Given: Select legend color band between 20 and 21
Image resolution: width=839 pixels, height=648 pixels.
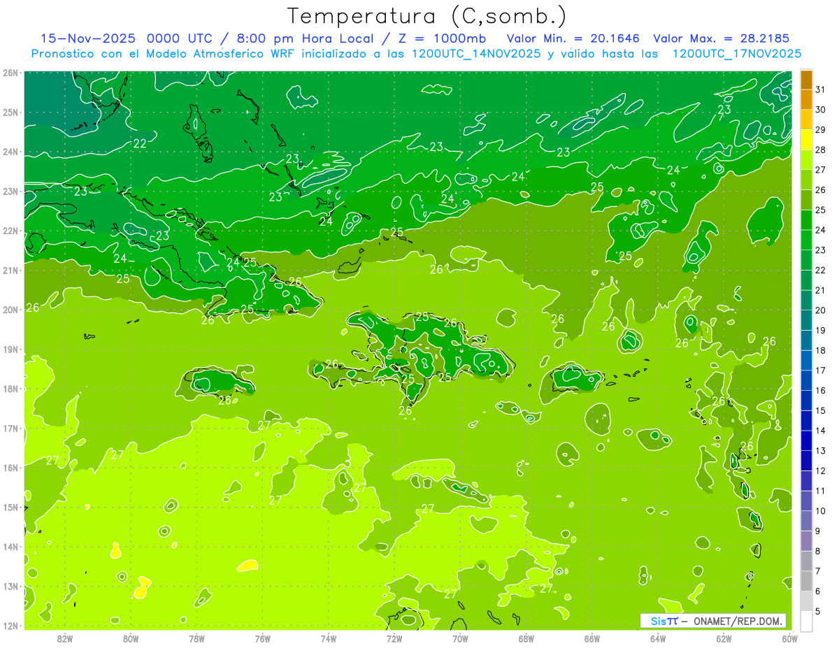Looking at the screenshot, I should click(806, 301).
